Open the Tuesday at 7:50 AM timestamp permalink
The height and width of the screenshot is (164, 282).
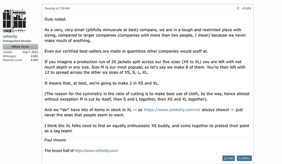(57, 8)
